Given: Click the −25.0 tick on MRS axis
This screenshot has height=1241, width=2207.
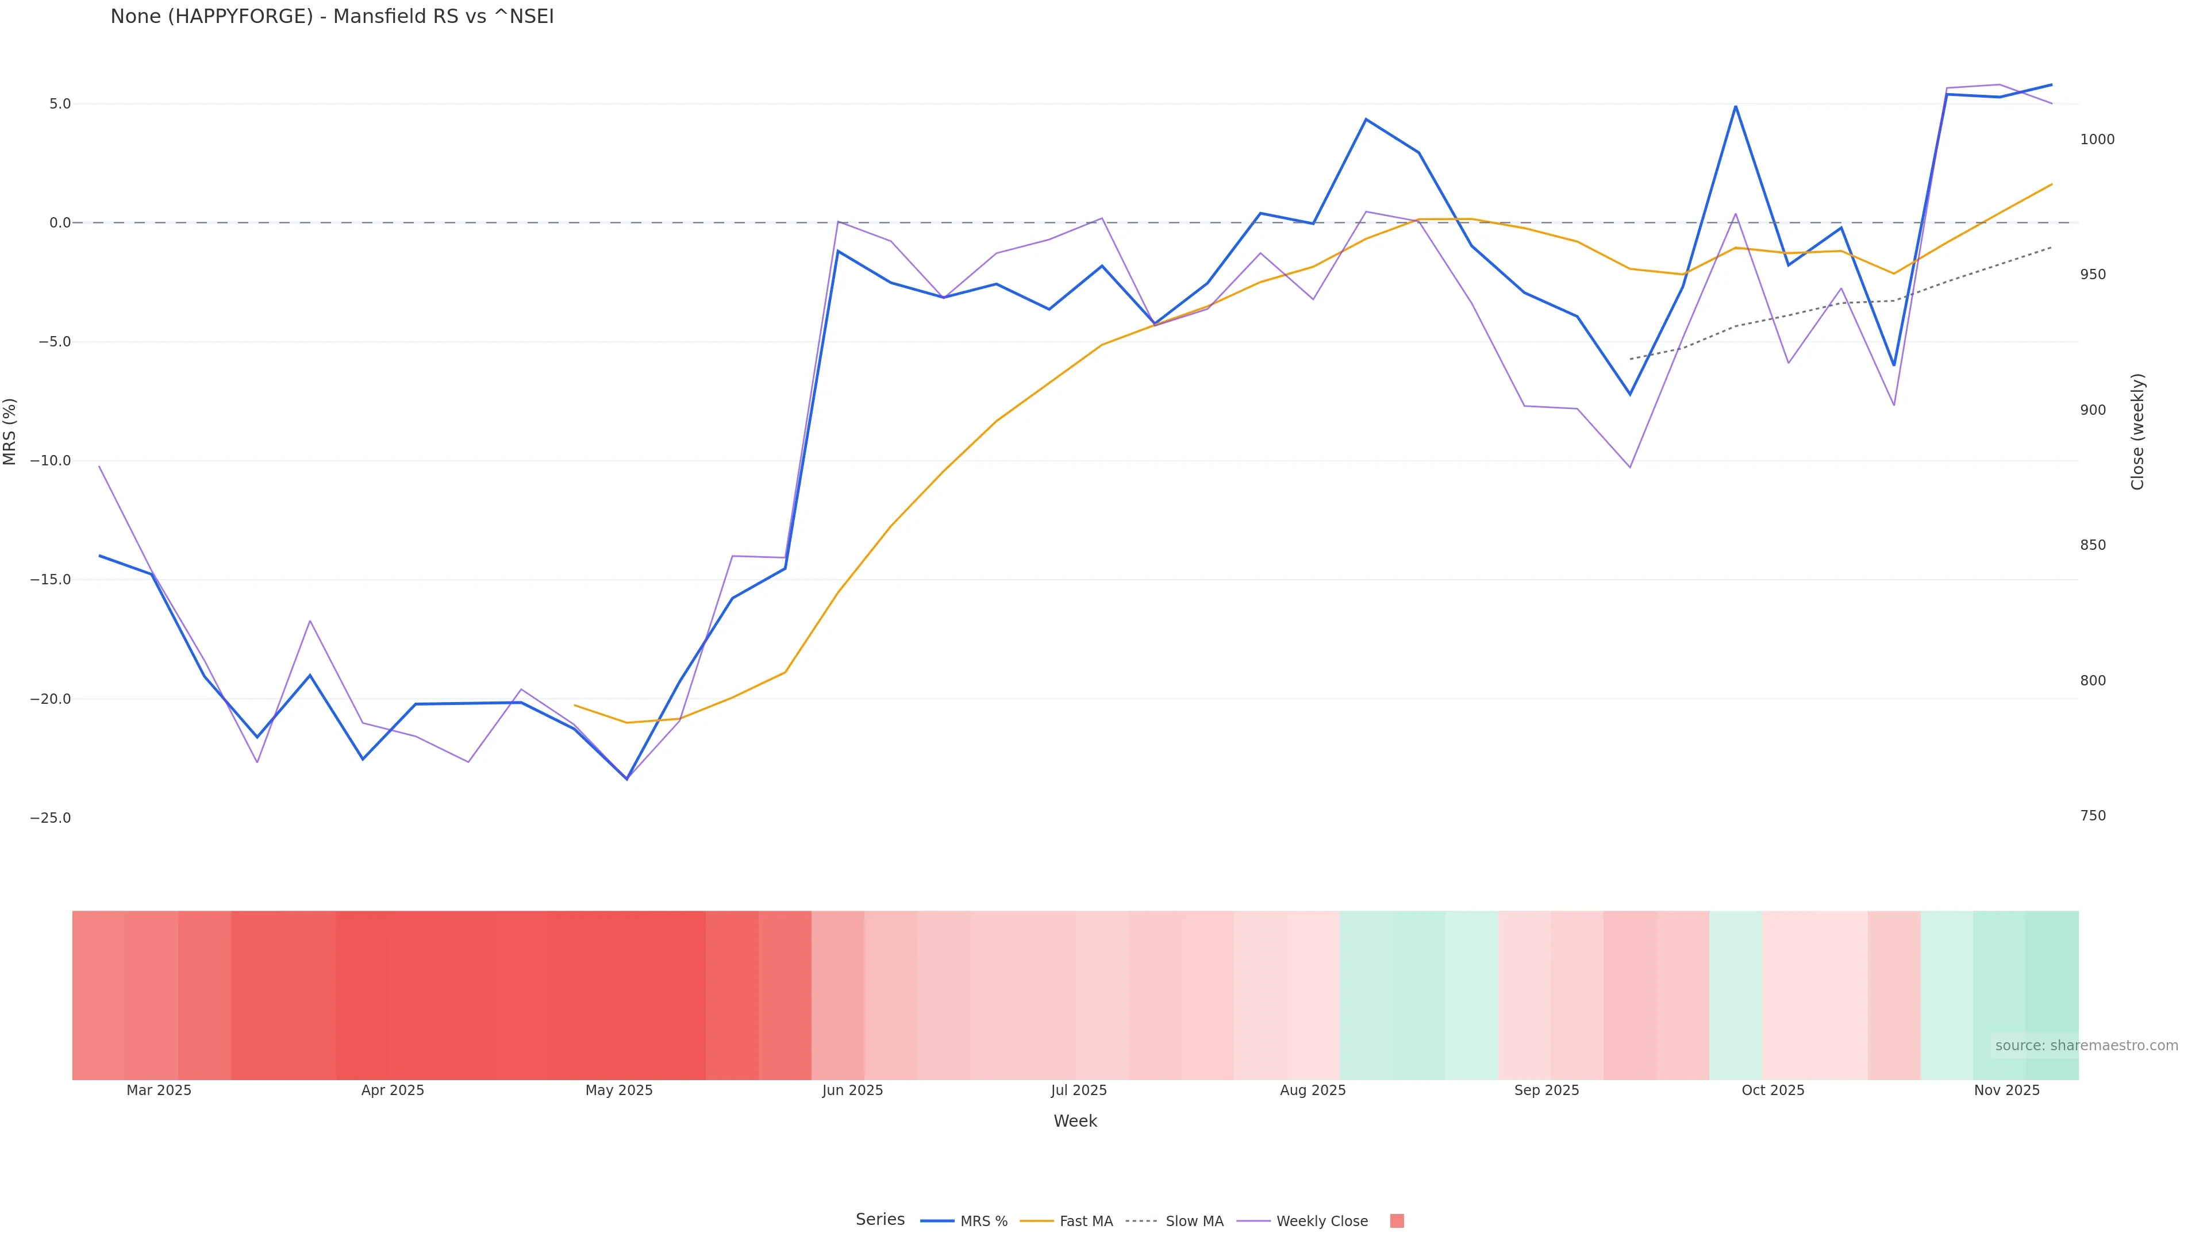Looking at the screenshot, I should coord(51,818).
